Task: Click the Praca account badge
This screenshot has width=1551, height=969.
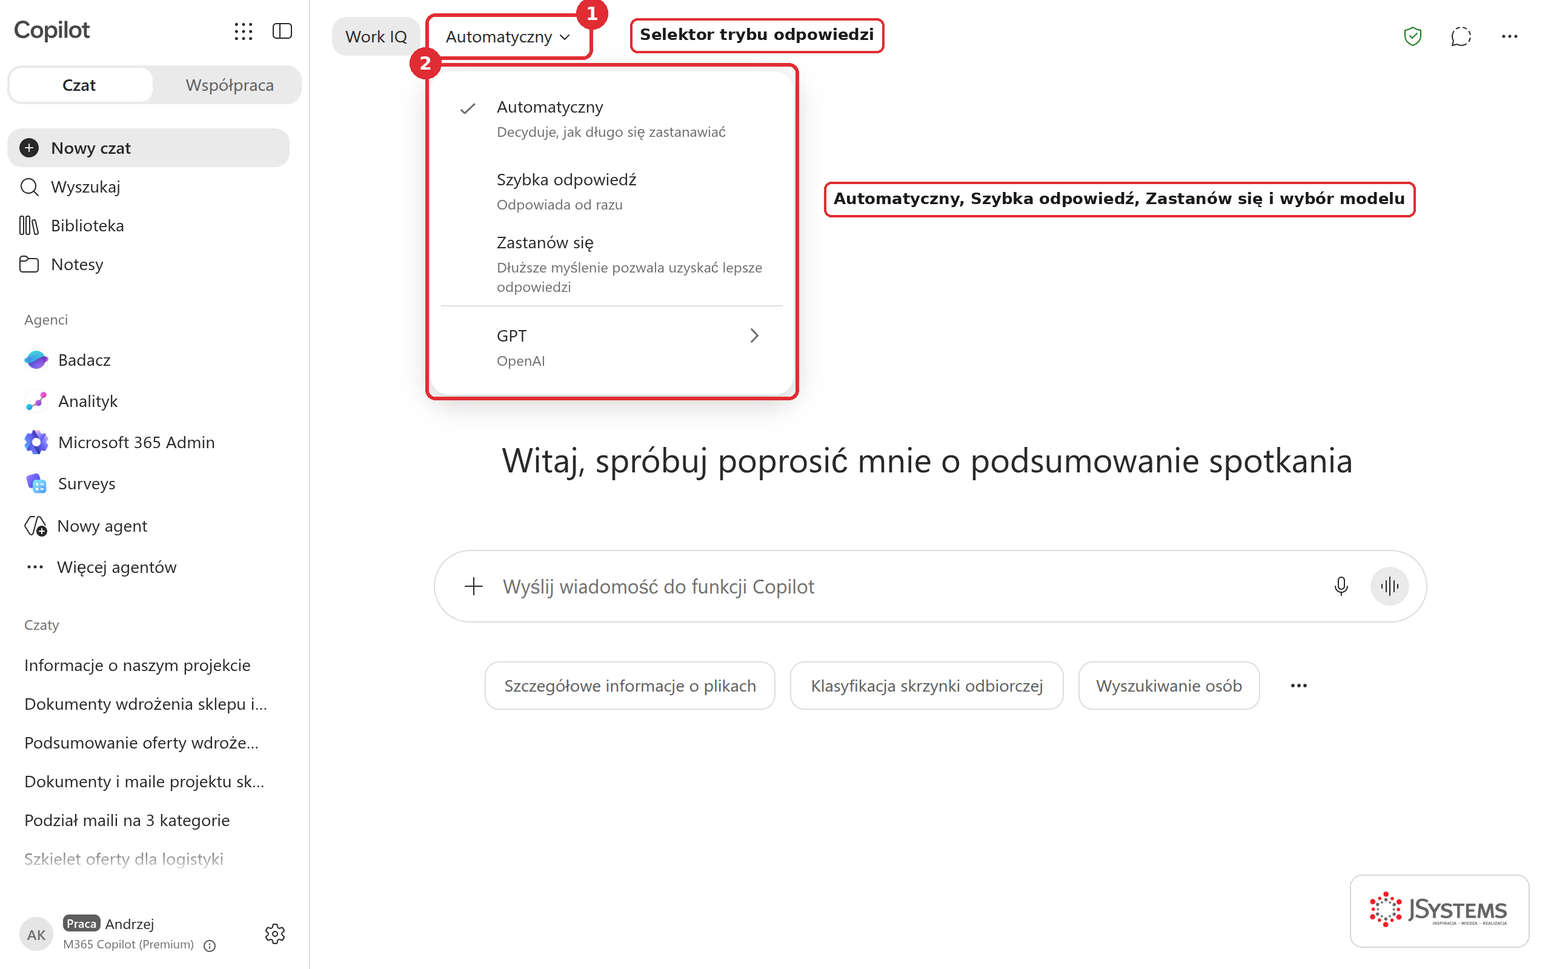Action: (x=81, y=924)
